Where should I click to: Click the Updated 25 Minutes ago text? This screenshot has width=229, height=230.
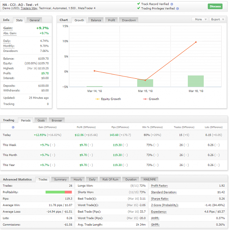[x=39, y=98]
